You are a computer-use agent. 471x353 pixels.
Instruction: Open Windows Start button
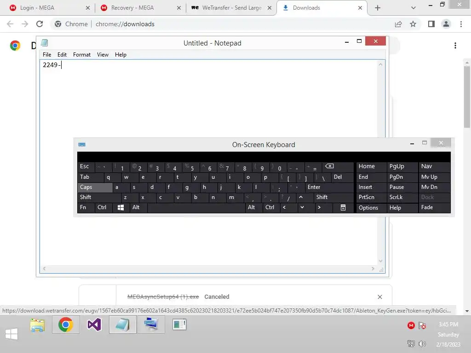pos(11,334)
